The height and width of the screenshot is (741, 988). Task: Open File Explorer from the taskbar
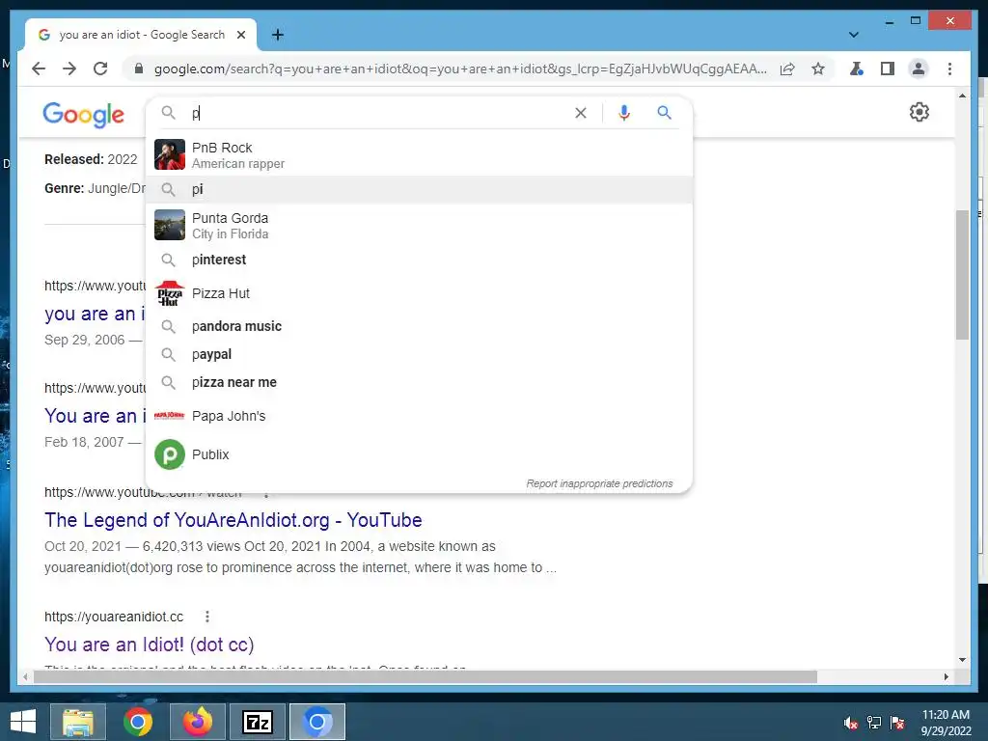pyautogui.click(x=78, y=722)
